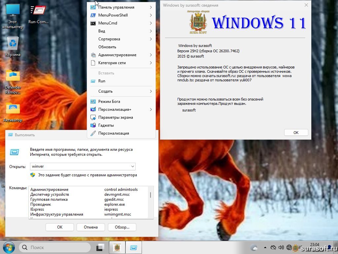Image resolution: width=338 pixels, height=254 pixels.
Task: Open the network globe tray icon
Action: [289, 247]
